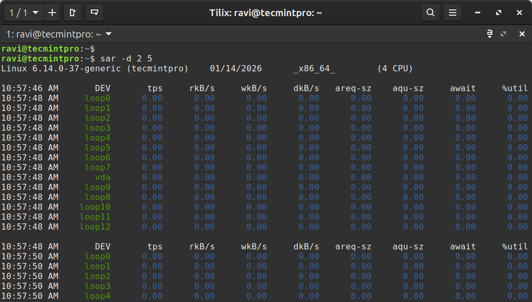This screenshot has height=302, width=532.
Task: Restore or maximize the Tilix window
Action: (x=499, y=12)
